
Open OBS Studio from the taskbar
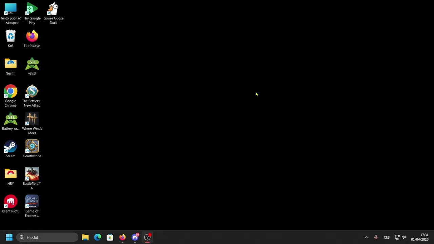click(x=147, y=237)
